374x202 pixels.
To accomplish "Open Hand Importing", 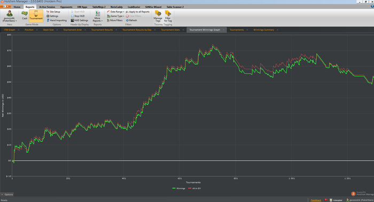I will (x=57, y=20).
